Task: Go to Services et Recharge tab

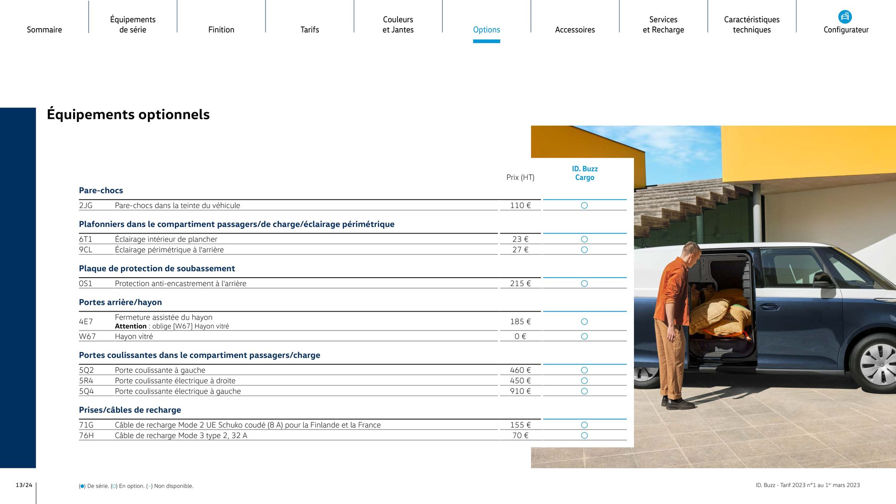Action: click(x=663, y=24)
